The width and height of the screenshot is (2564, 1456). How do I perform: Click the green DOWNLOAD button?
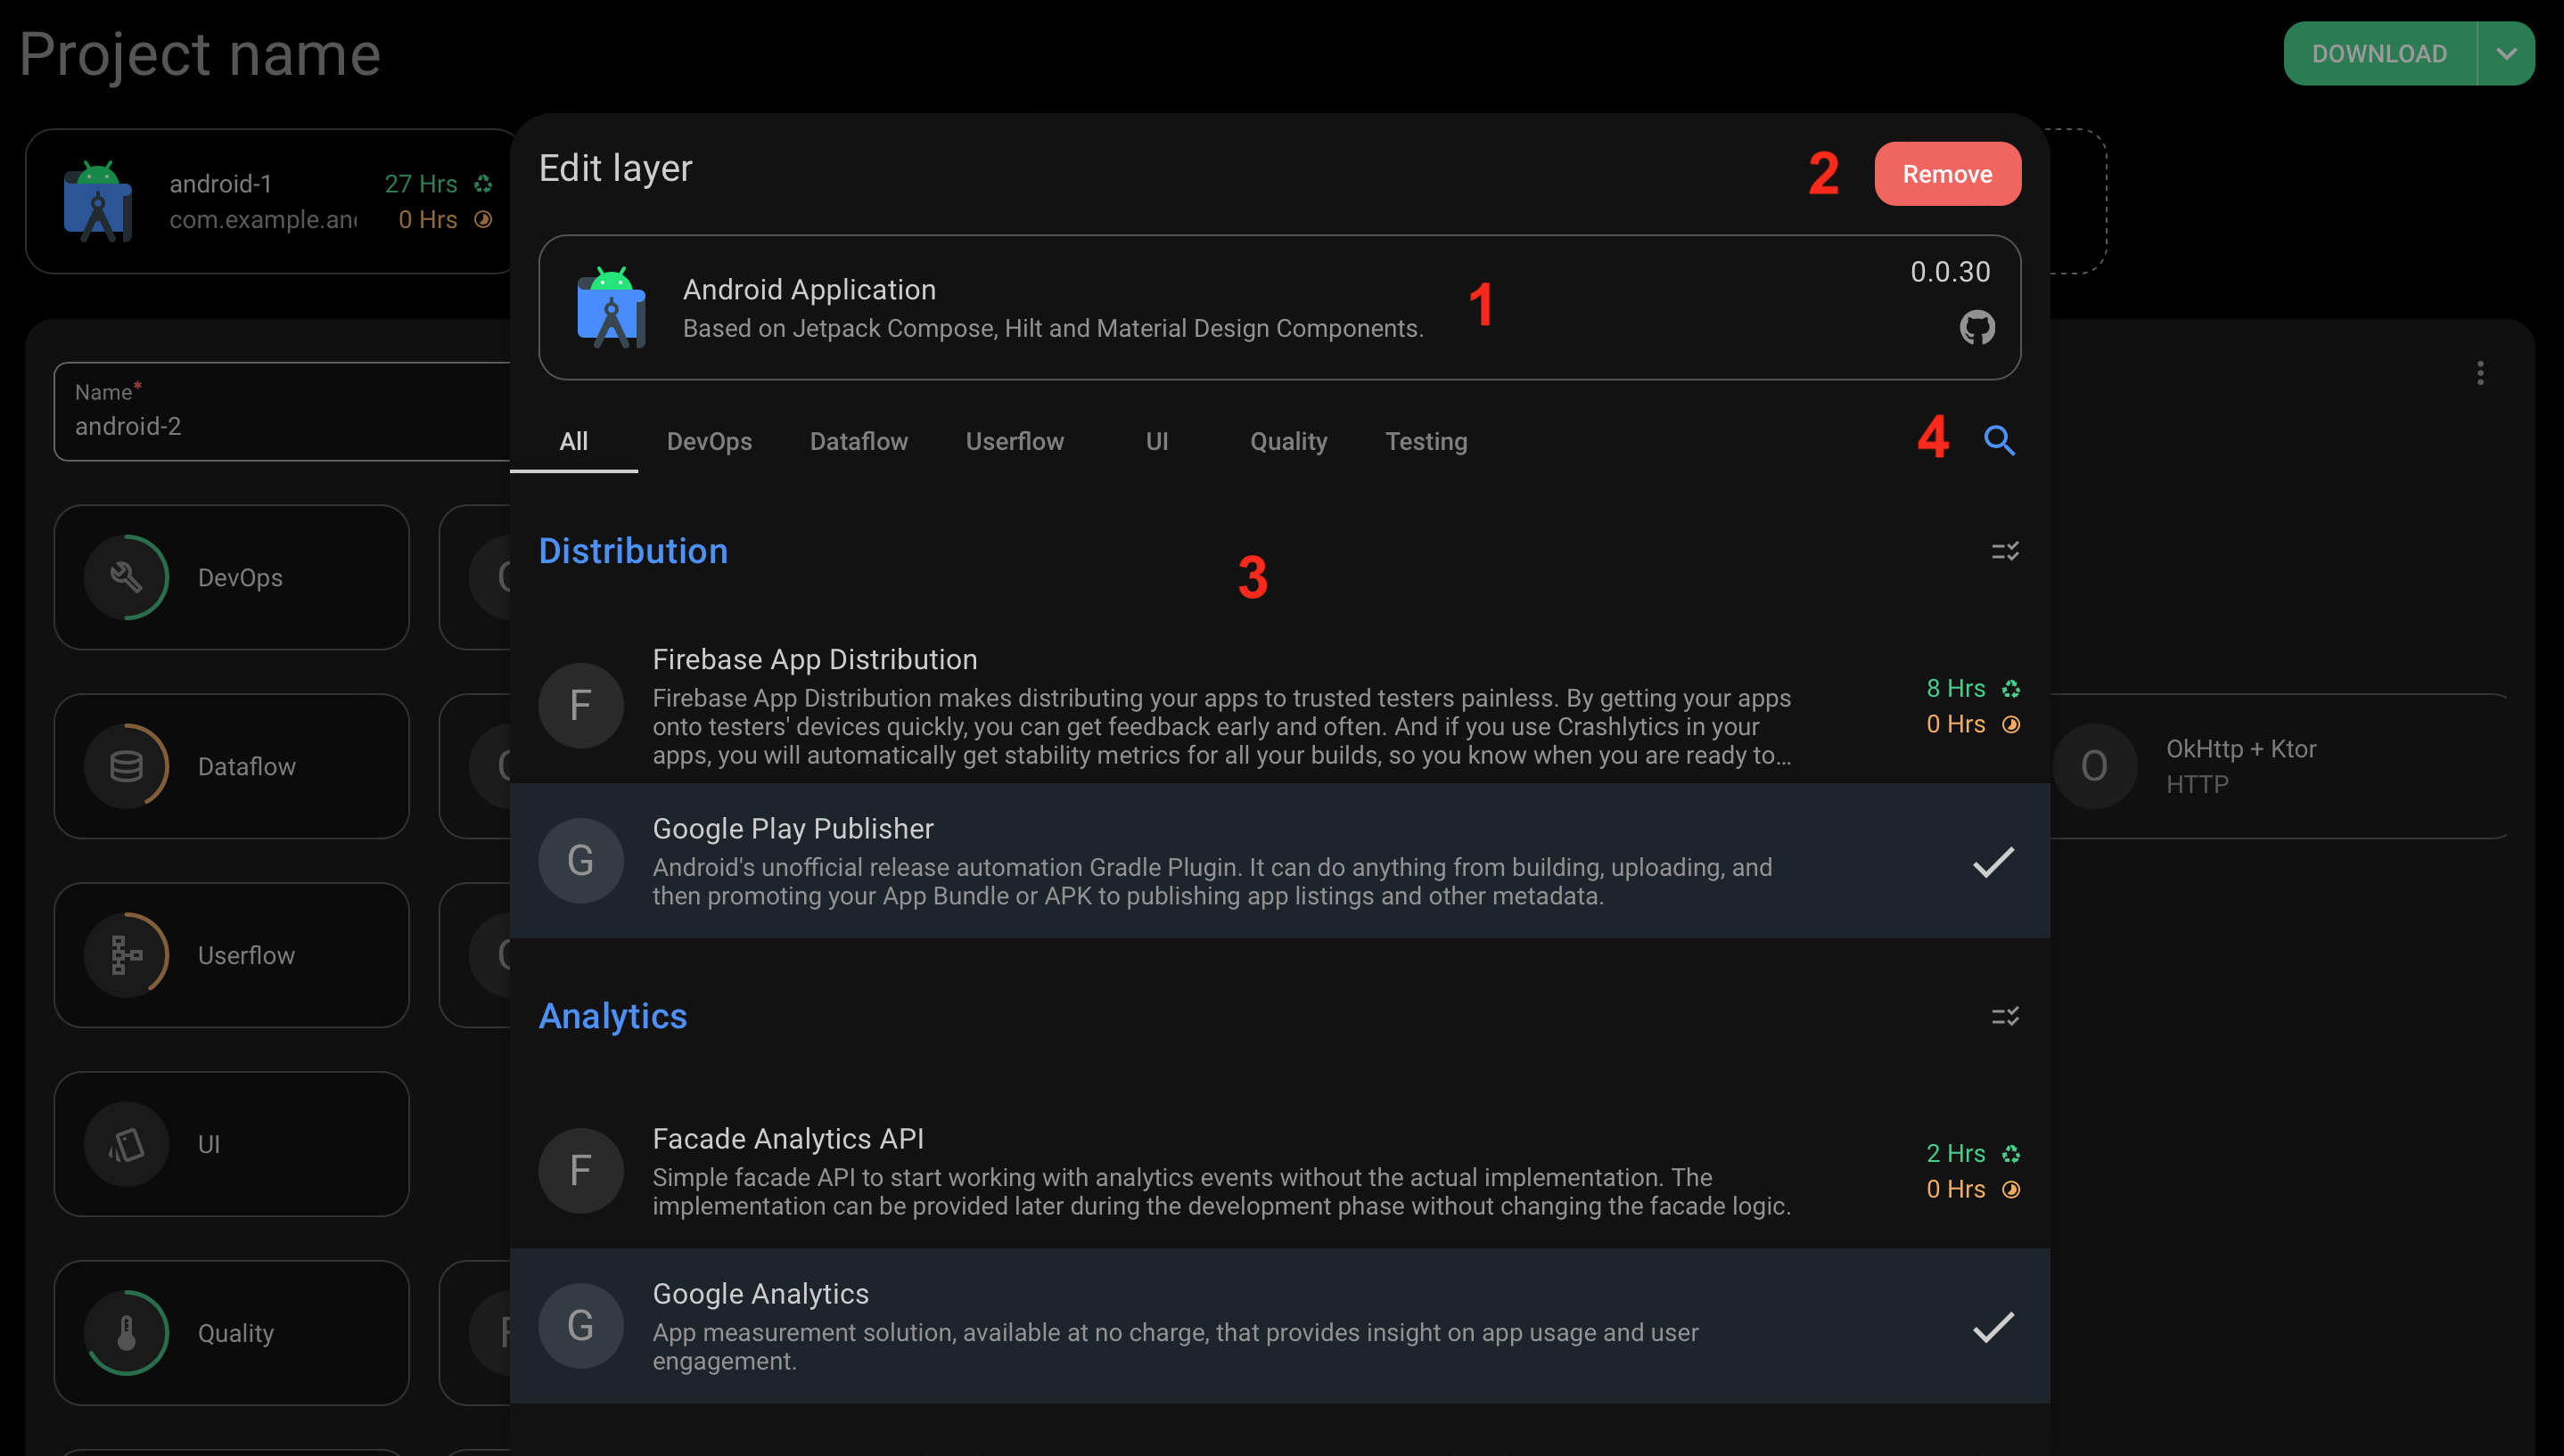(2379, 54)
